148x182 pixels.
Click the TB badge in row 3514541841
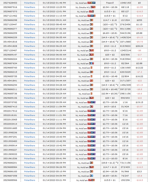91,81
